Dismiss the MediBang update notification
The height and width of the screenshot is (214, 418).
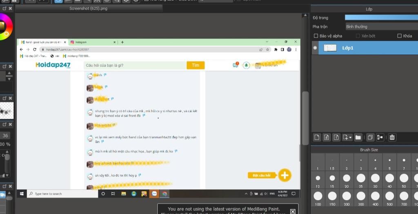click(293, 212)
